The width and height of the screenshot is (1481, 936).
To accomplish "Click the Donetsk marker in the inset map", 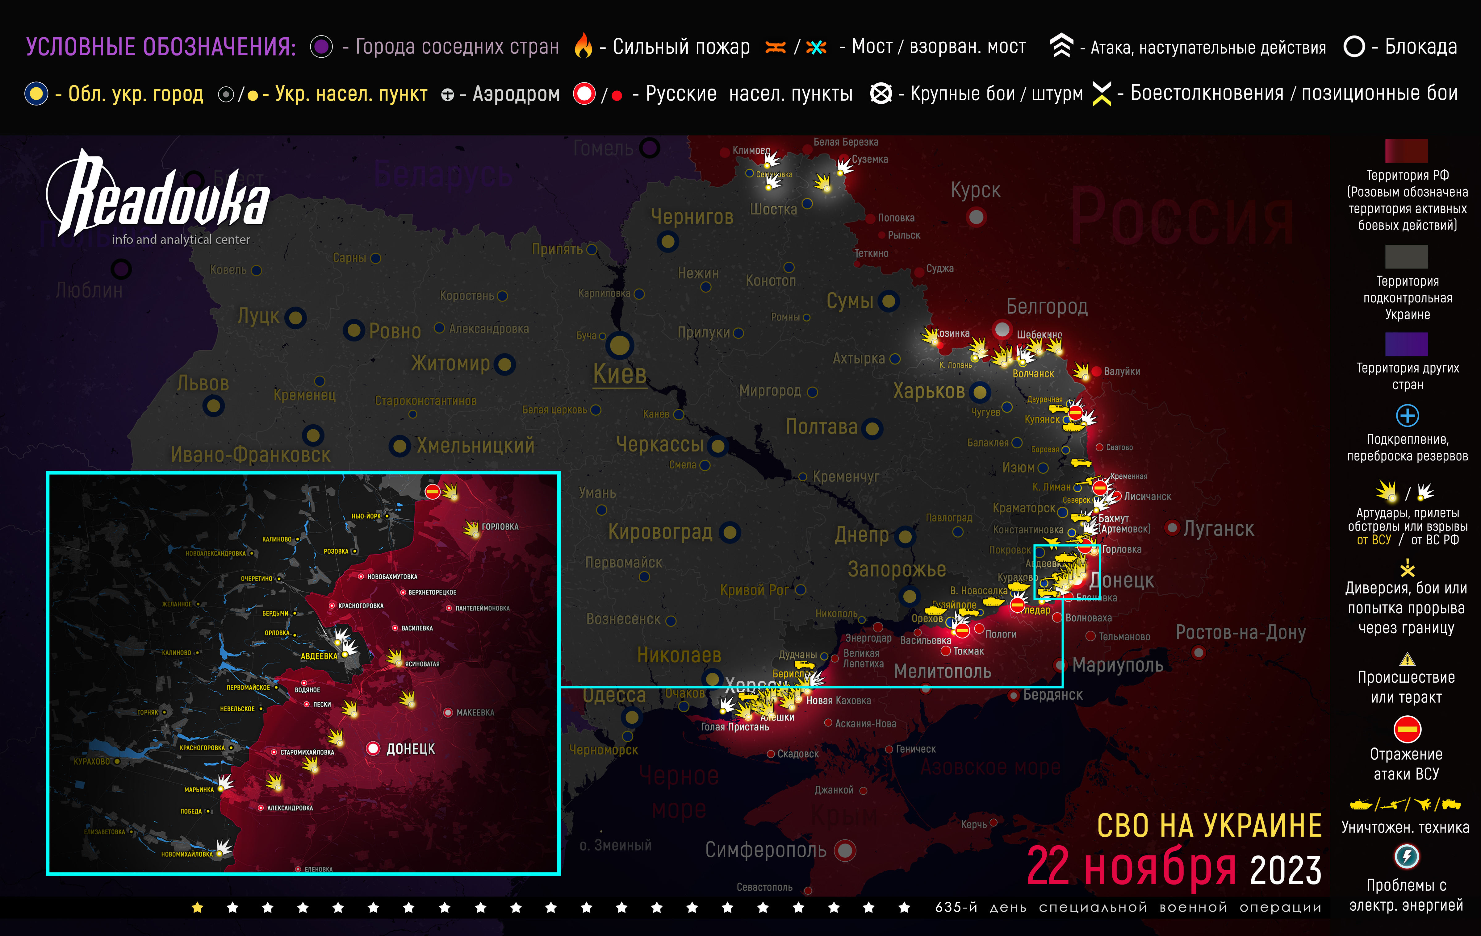I will click(373, 748).
